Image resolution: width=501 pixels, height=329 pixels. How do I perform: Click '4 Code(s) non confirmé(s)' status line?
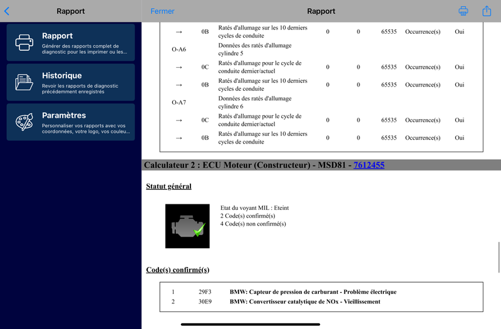tap(253, 224)
